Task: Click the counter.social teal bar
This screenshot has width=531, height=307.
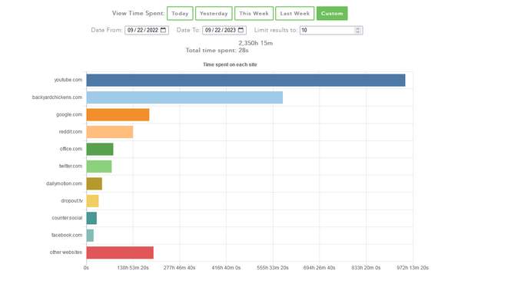Action: tap(91, 218)
